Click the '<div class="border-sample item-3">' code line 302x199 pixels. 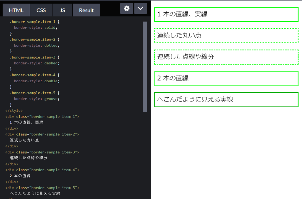42,152
